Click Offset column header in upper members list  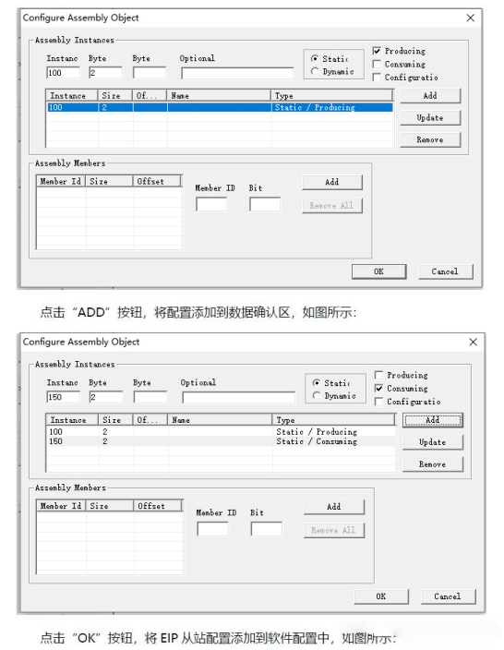click(x=157, y=181)
